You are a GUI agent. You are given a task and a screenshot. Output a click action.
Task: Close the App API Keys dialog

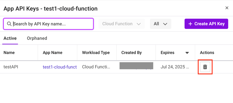(x=227, y=8)
